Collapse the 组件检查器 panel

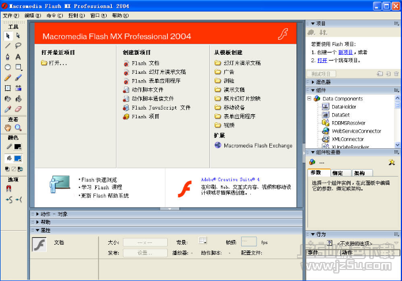click(313, 152)
